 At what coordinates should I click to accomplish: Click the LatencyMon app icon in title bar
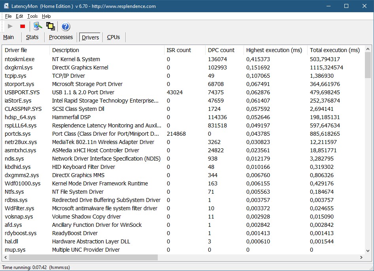point(7,6)
